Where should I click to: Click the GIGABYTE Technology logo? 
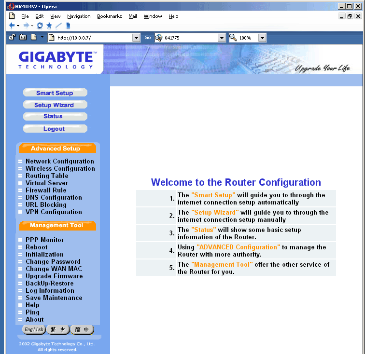pos(57,60)
